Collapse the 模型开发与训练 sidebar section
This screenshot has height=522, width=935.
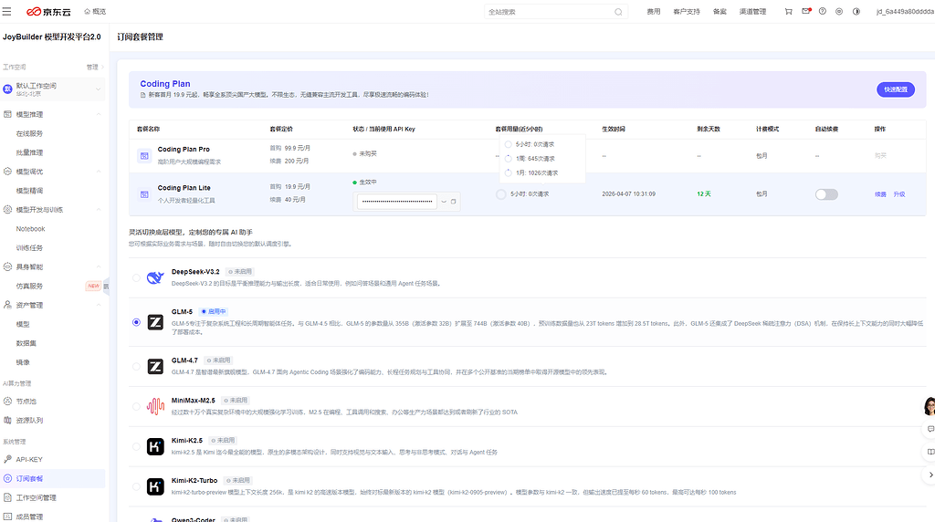(99, 210)
